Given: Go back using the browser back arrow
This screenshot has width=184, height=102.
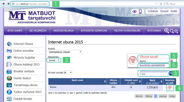Looking at the screenshot, I should (x=4, y=4).
